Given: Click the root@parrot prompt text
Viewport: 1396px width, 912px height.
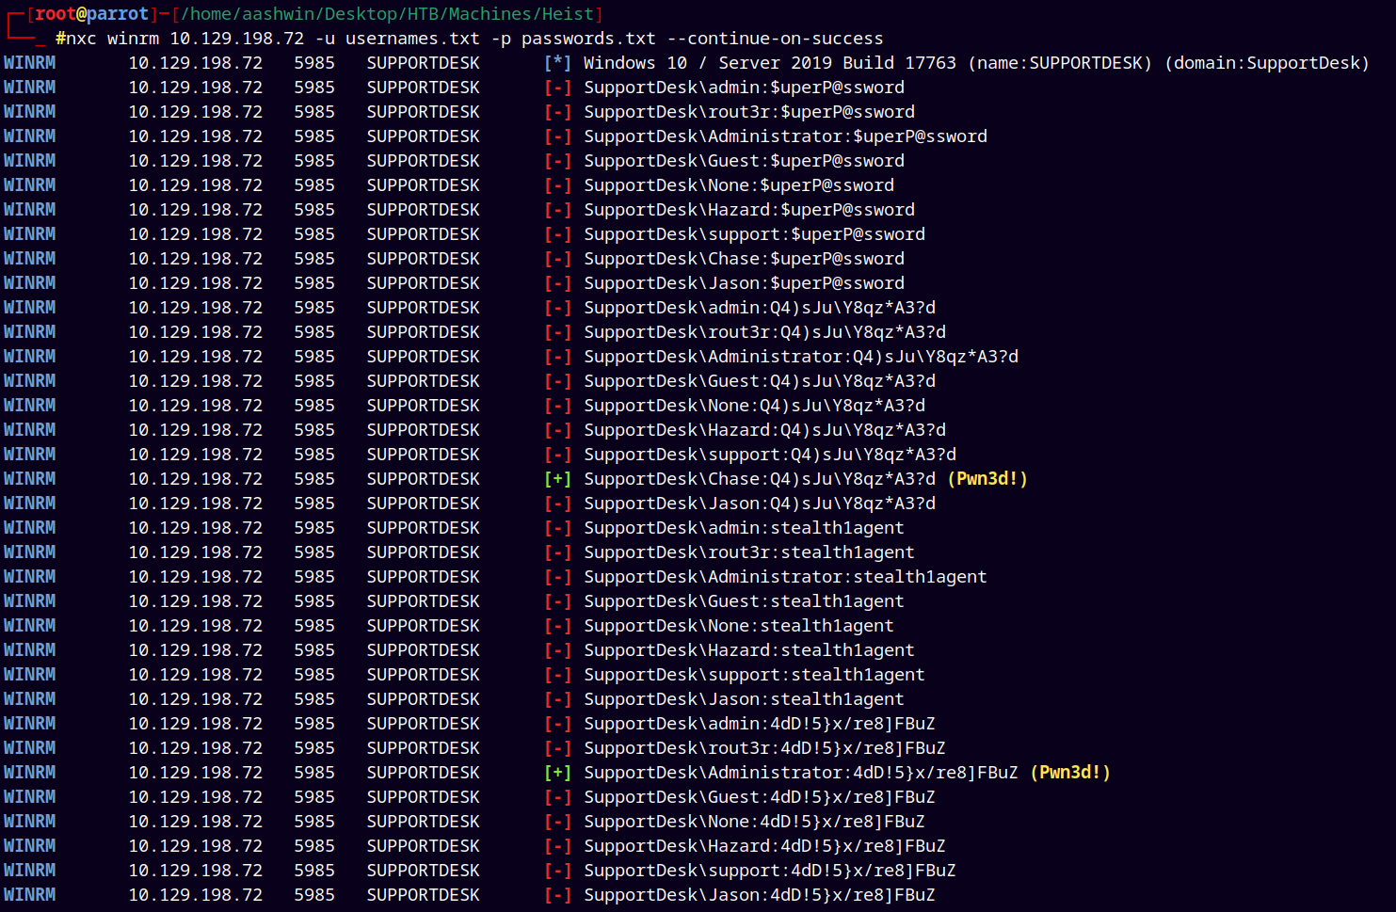Looking at the screenshot, I should coord(91,14).
